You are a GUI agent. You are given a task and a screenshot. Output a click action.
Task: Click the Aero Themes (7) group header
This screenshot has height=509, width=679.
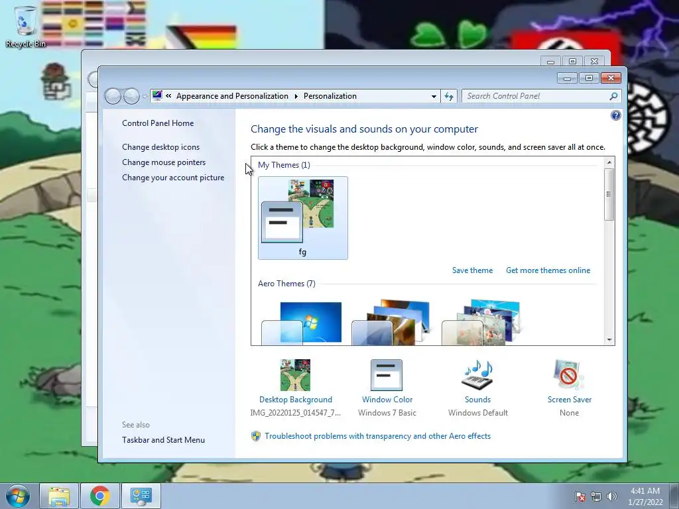click(286, 284)
